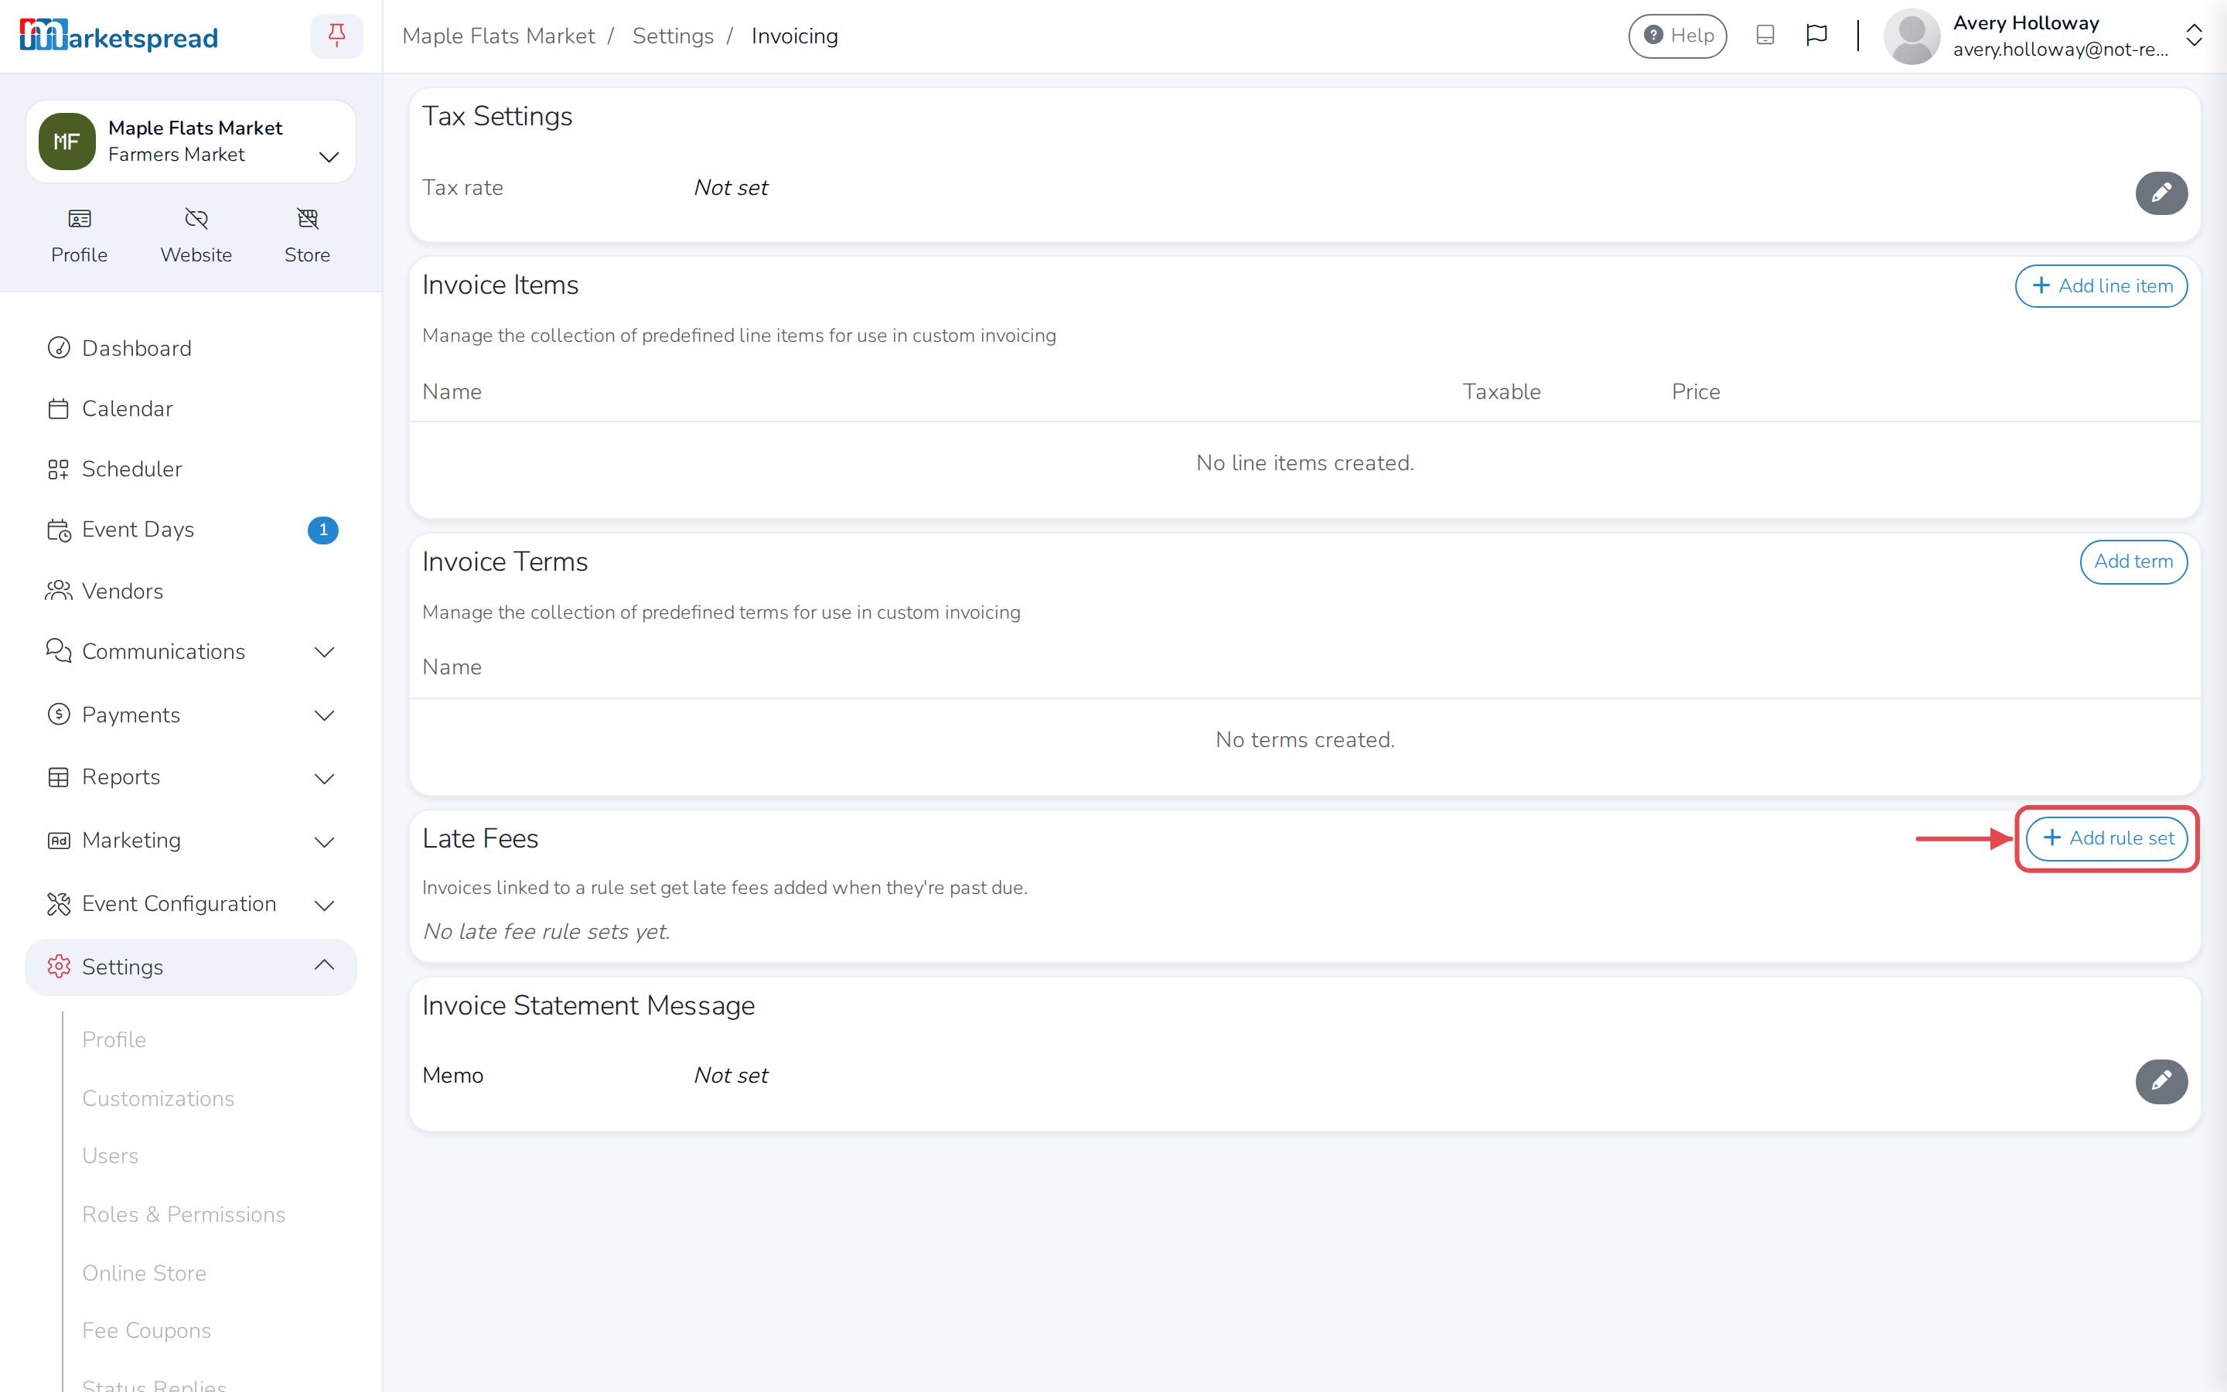Collapse the Settings menu

[190, 967]
